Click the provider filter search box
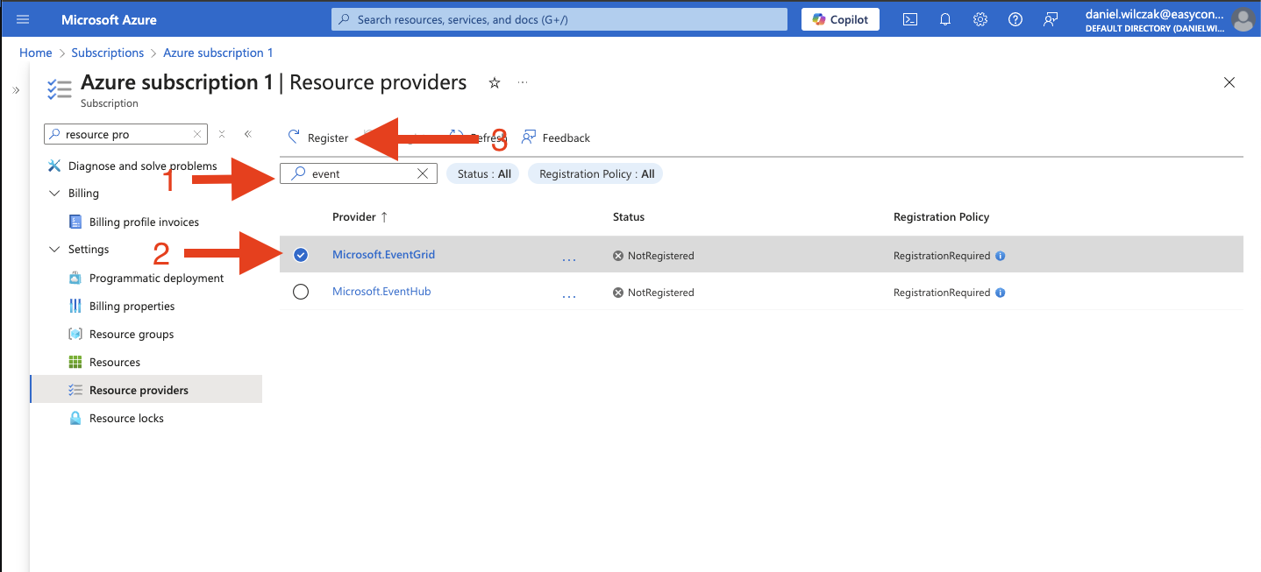 tap(358, 173)
